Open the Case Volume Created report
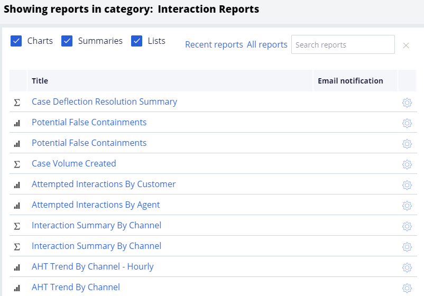 (73, 164)
